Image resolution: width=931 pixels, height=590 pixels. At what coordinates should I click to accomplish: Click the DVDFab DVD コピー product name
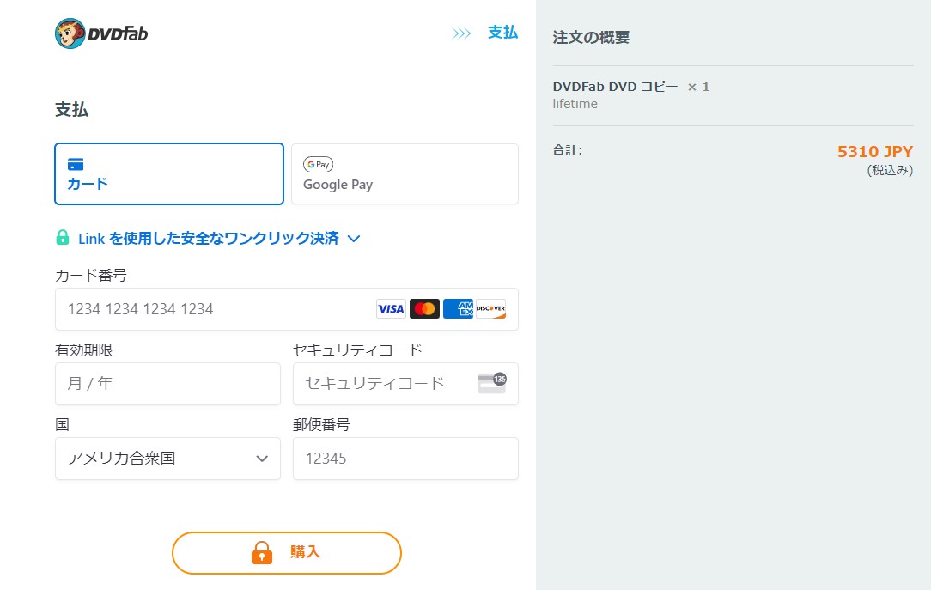point(615,87)
